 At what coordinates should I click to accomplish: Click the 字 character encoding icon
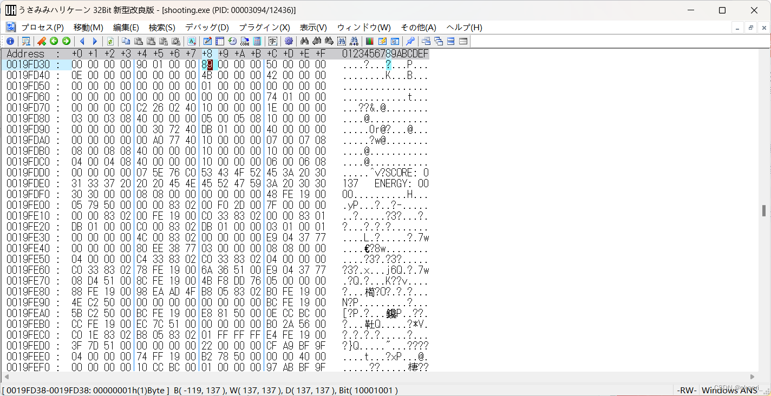[x=272, y=41]
